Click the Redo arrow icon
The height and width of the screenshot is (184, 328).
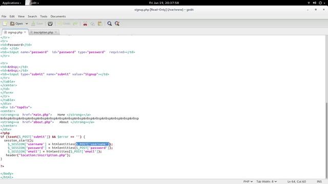tap(75, 24)
